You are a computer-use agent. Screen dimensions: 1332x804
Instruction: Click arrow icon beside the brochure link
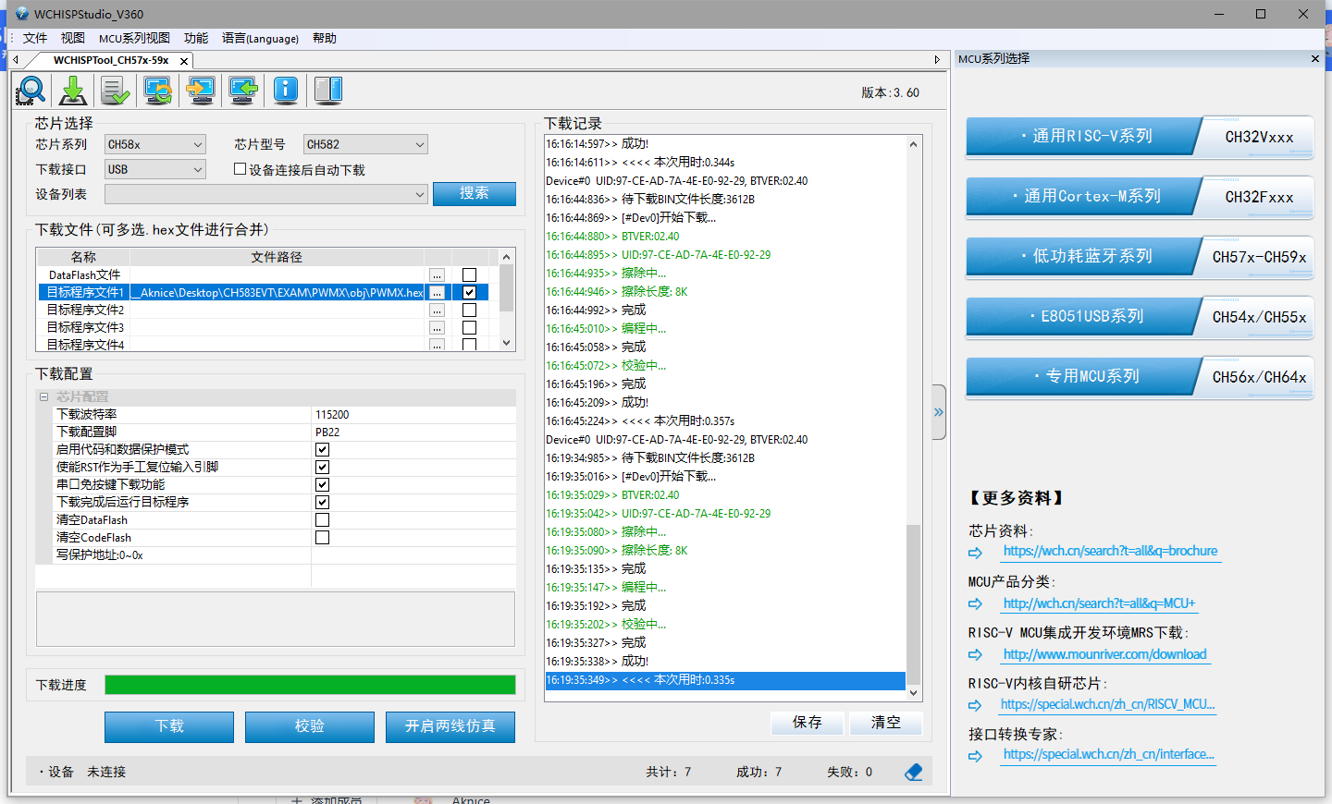[x=975, y=553]
